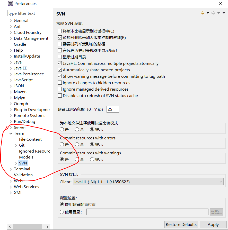The width and height of the screenshot is (228, 230).
Task: Click the tree scroll left arrow
Action: 10,227
